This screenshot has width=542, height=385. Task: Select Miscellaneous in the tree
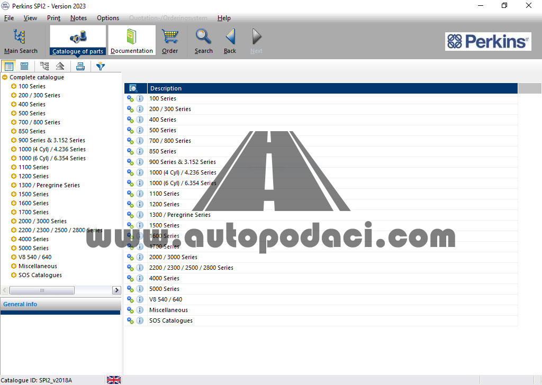(38, 266)
